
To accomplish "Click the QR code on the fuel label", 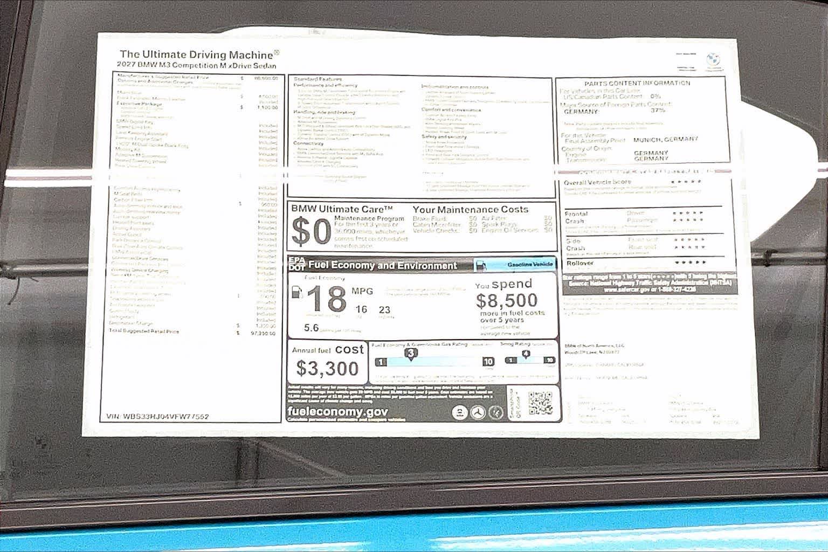I will pyautogui.click(x=540, y=403).
